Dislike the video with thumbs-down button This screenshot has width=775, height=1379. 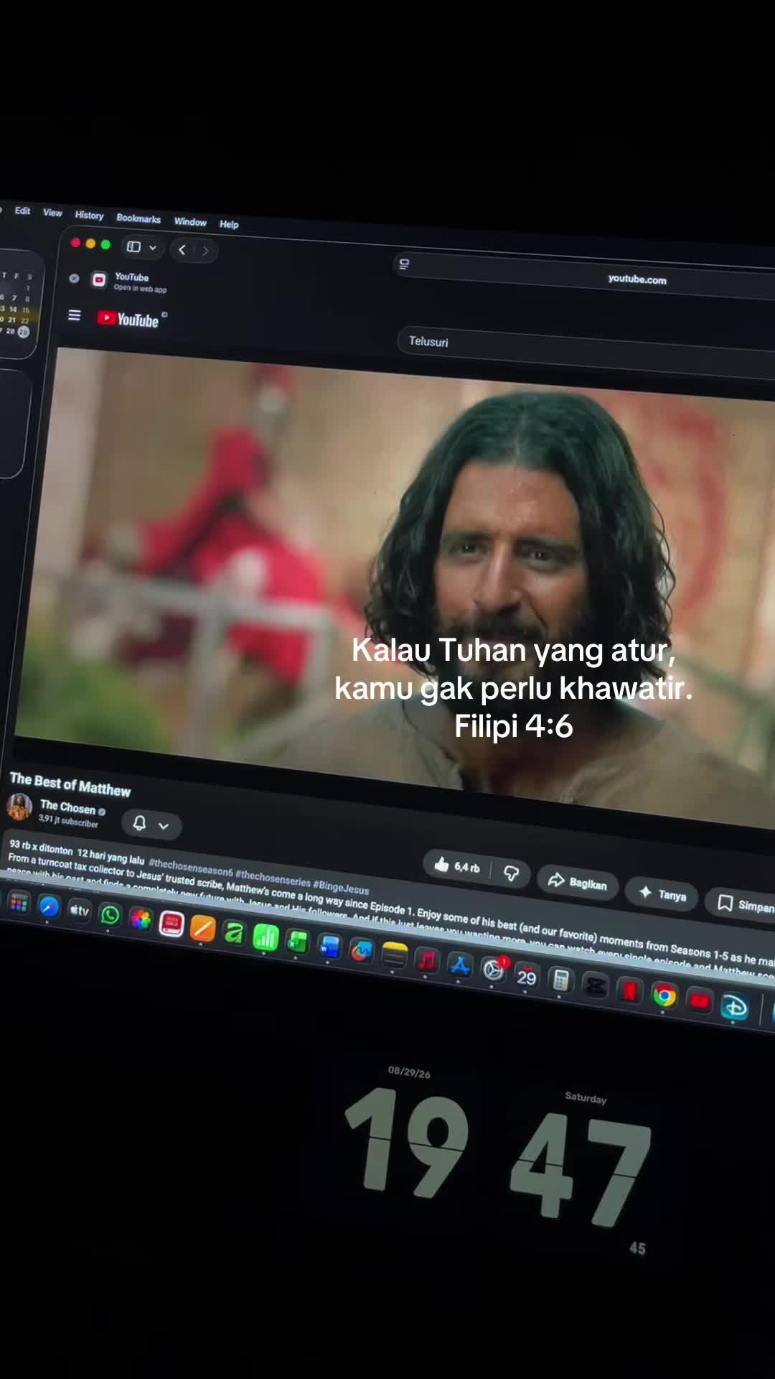tap(511, 873)
